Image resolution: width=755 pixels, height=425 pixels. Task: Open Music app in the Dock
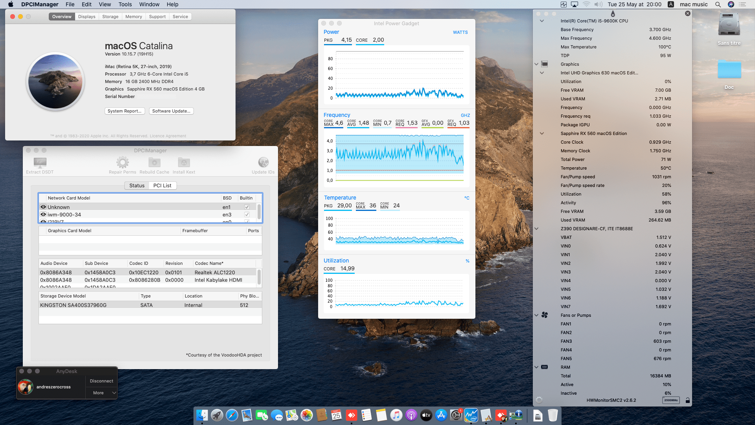point(396,415)
